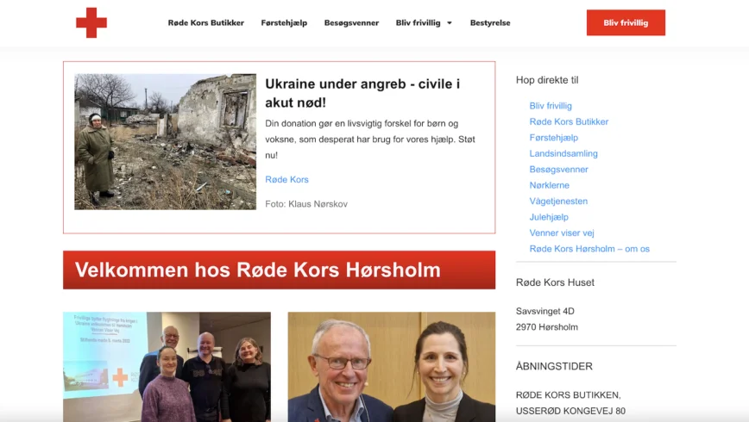749x422 pixels.
Task: Expand the Bliv frivillig dropdown arrow
Action: pos(449,23)
